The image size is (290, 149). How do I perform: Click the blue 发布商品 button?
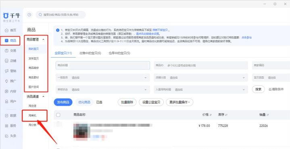point(63,102)
